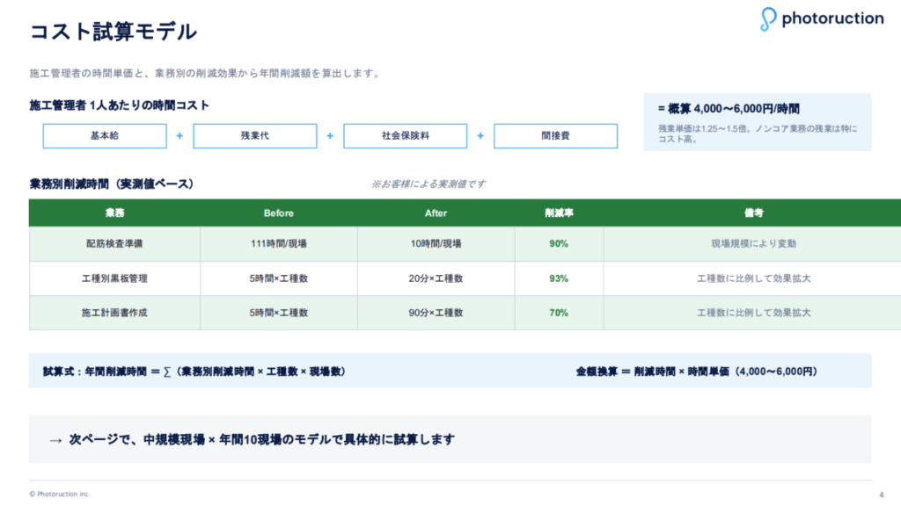Click the ※お客様による実測値です note

point(429,184)
